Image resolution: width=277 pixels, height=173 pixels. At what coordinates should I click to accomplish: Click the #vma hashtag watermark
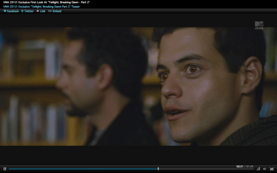click(x=259, y=28)
